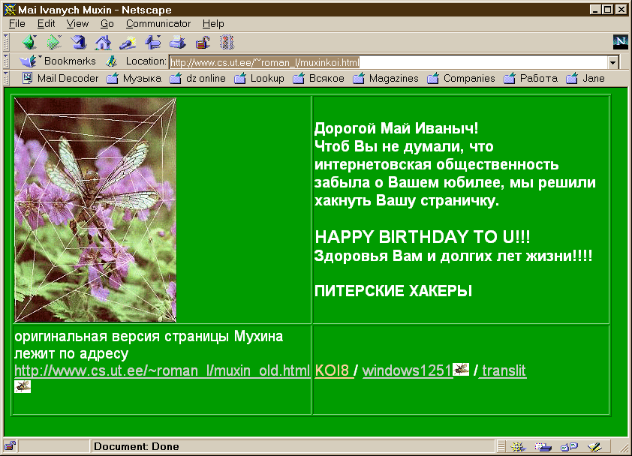Click the status bar security lock icon

coord(10,446)
